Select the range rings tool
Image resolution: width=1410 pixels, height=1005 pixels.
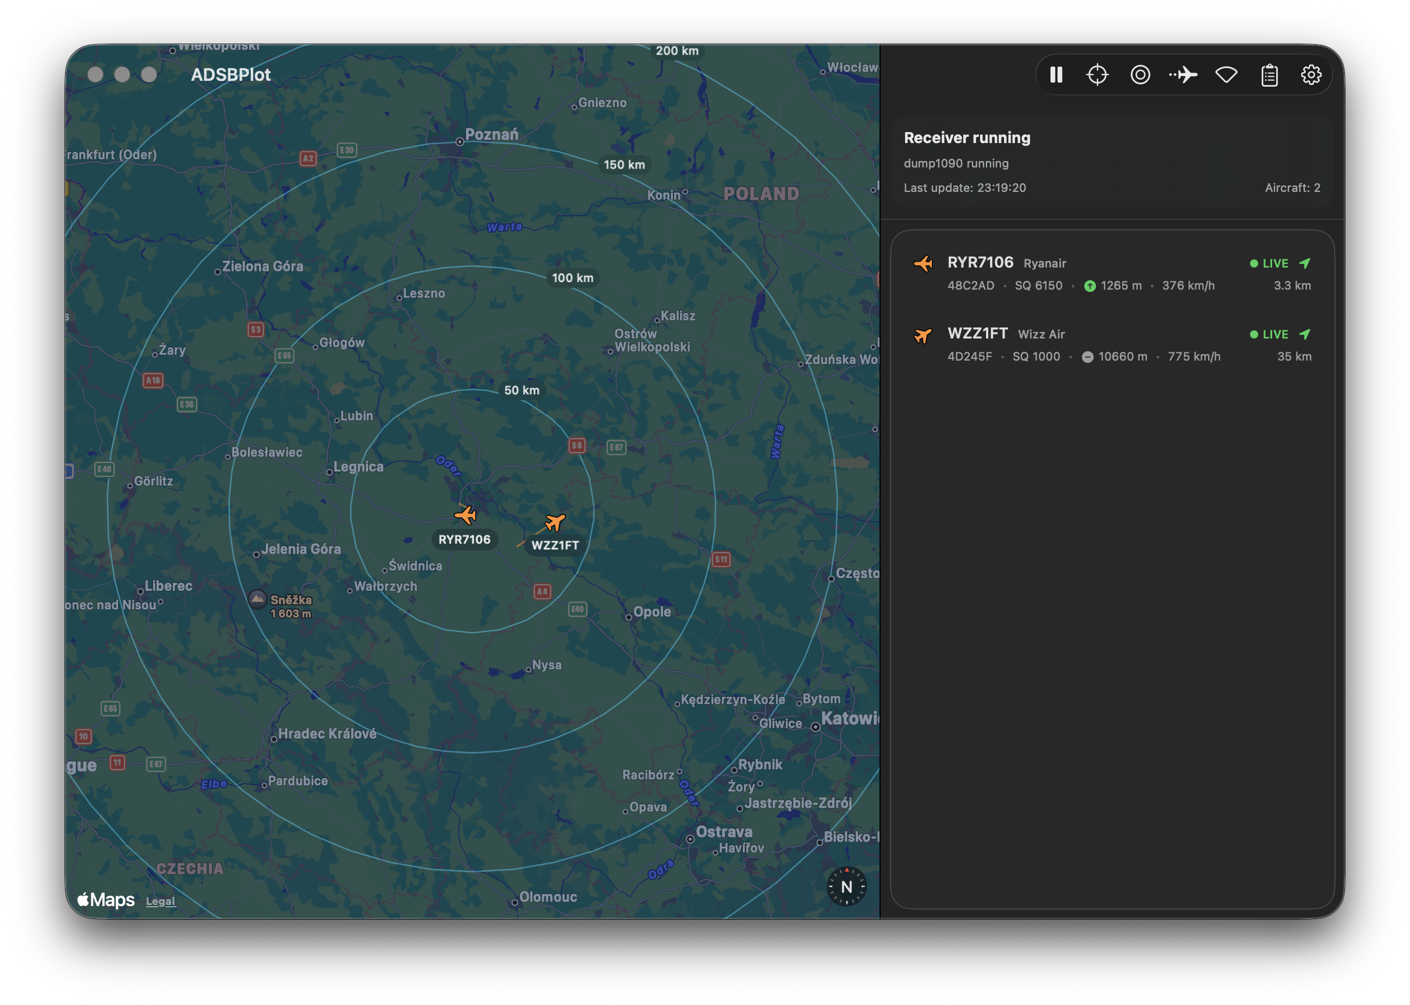click(1140, 74)
